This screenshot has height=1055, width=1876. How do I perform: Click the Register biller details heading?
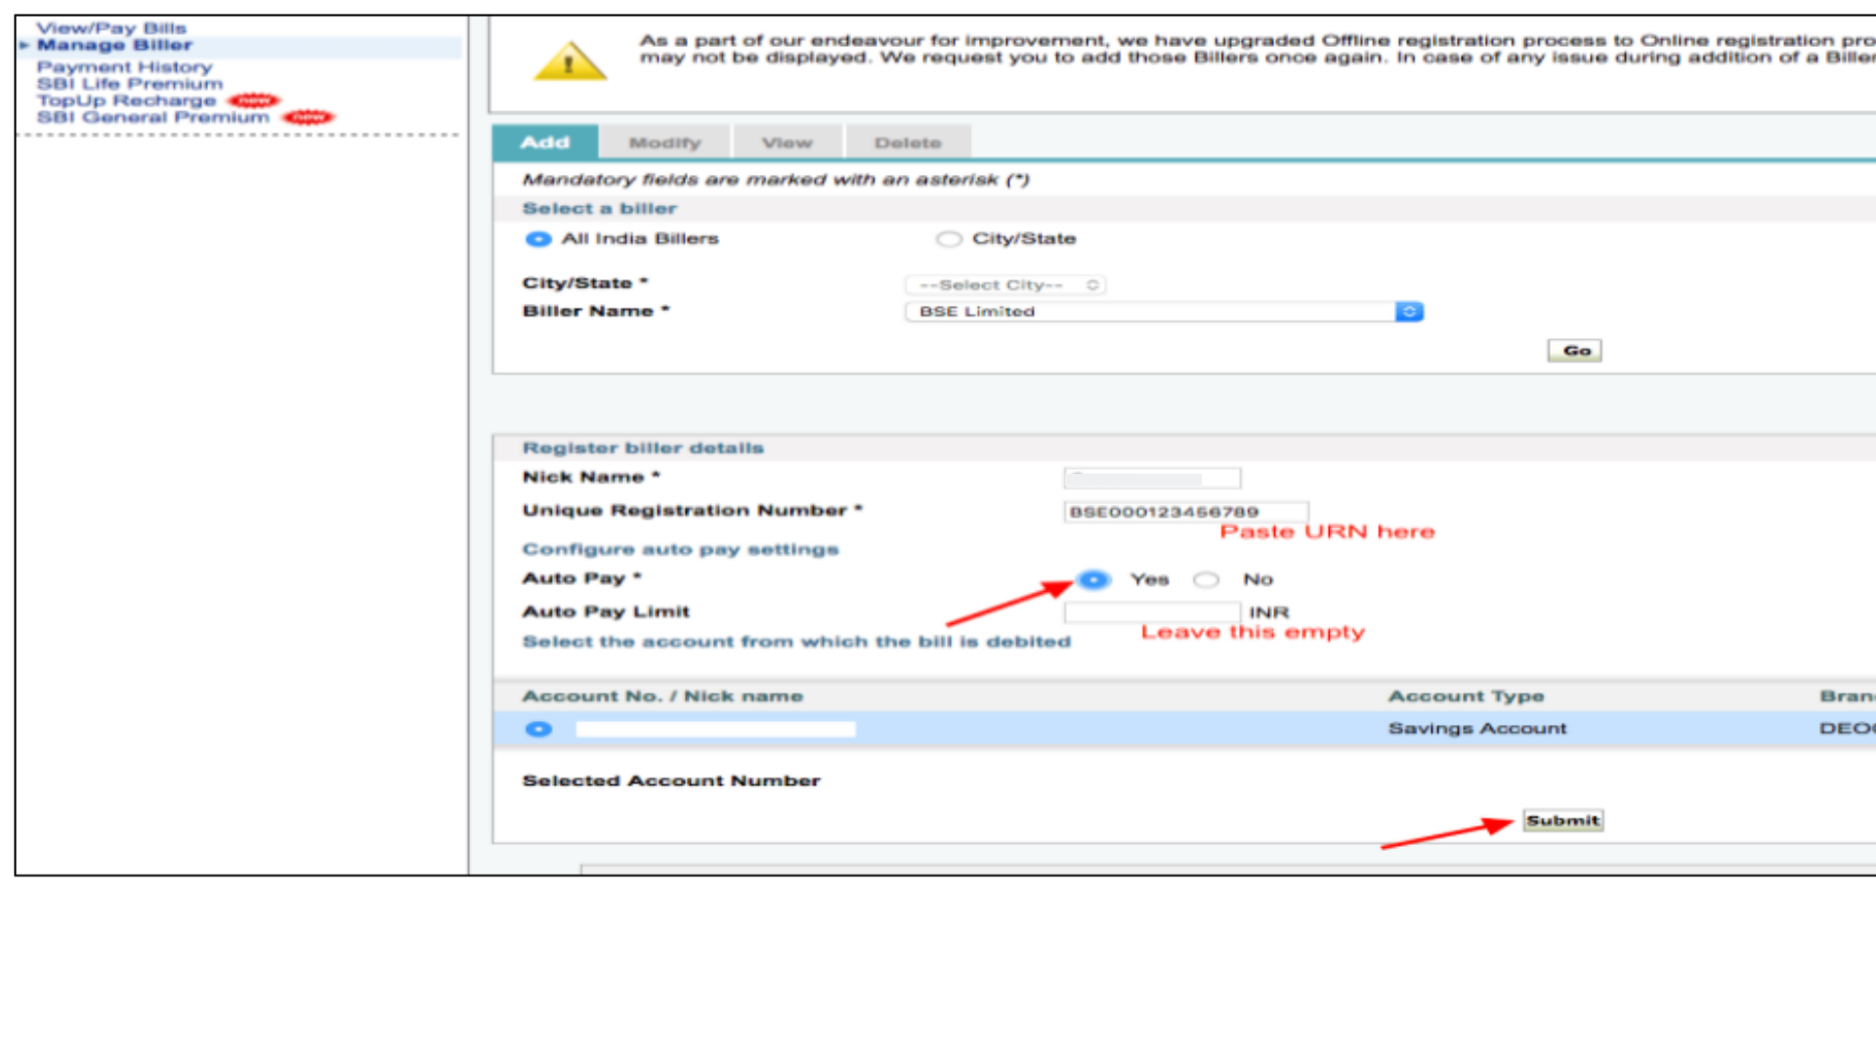[x=643, y=448]
